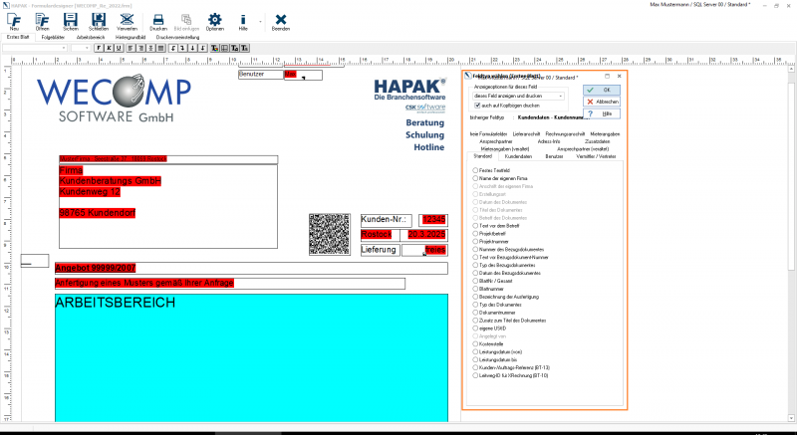Screen dimensions: 797x435
Task: Confirm the dialog with OK
Action: pyautogui.click(x=605, y=90)
